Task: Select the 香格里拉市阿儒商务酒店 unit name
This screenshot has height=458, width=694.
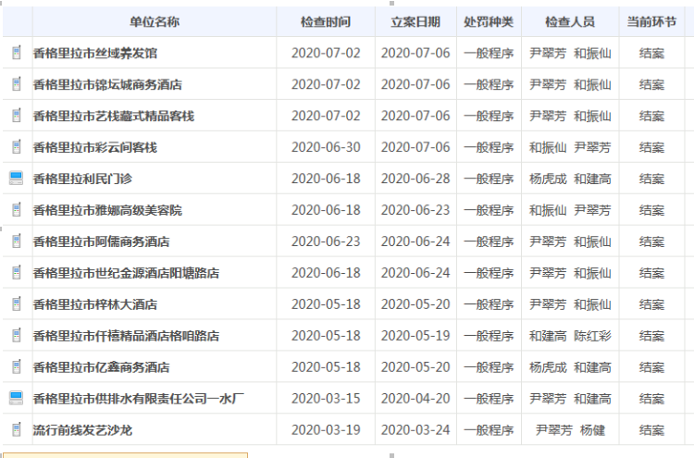Action: [102, 241]
